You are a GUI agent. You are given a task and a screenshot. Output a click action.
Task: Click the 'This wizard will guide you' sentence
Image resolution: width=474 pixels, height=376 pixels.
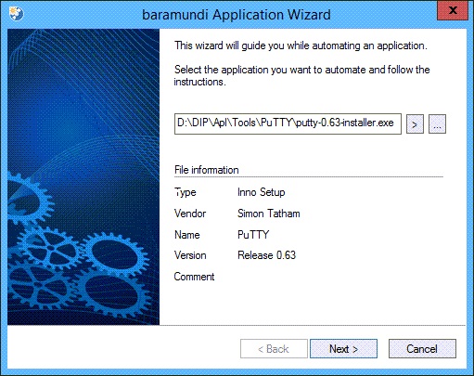(301, 45)
